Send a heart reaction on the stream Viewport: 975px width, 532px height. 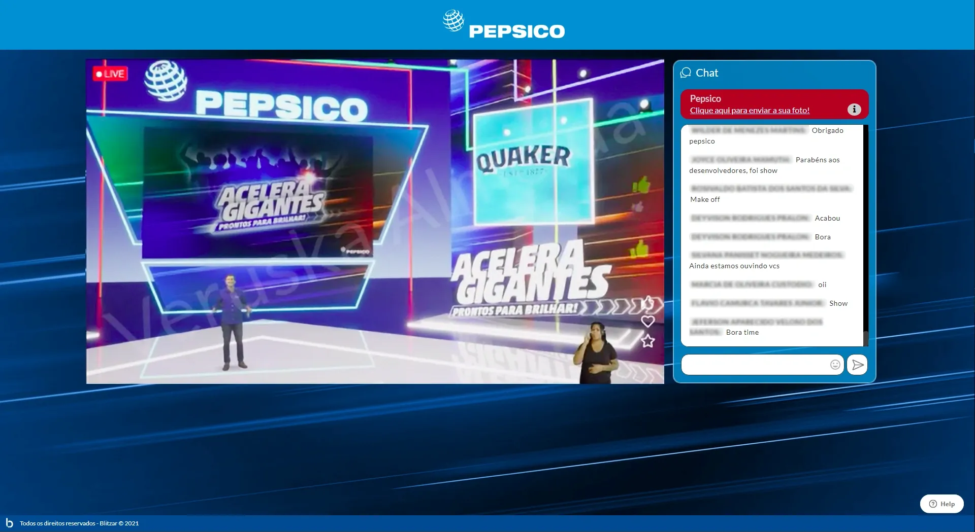point(647,322)
